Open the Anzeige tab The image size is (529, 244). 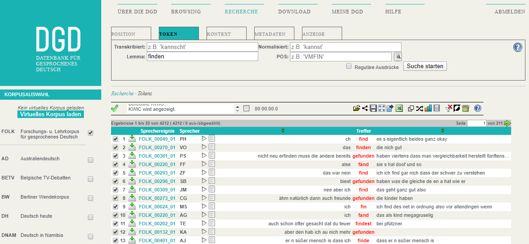coord(322,34)
